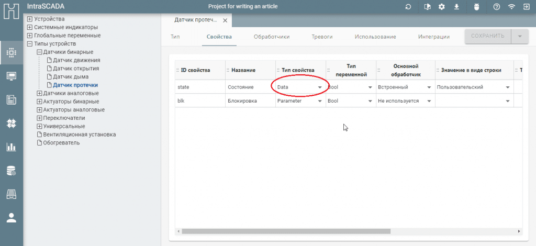Click the horizontal scrollbar under the table
The image size is (536, 246).
click(286, 231)
